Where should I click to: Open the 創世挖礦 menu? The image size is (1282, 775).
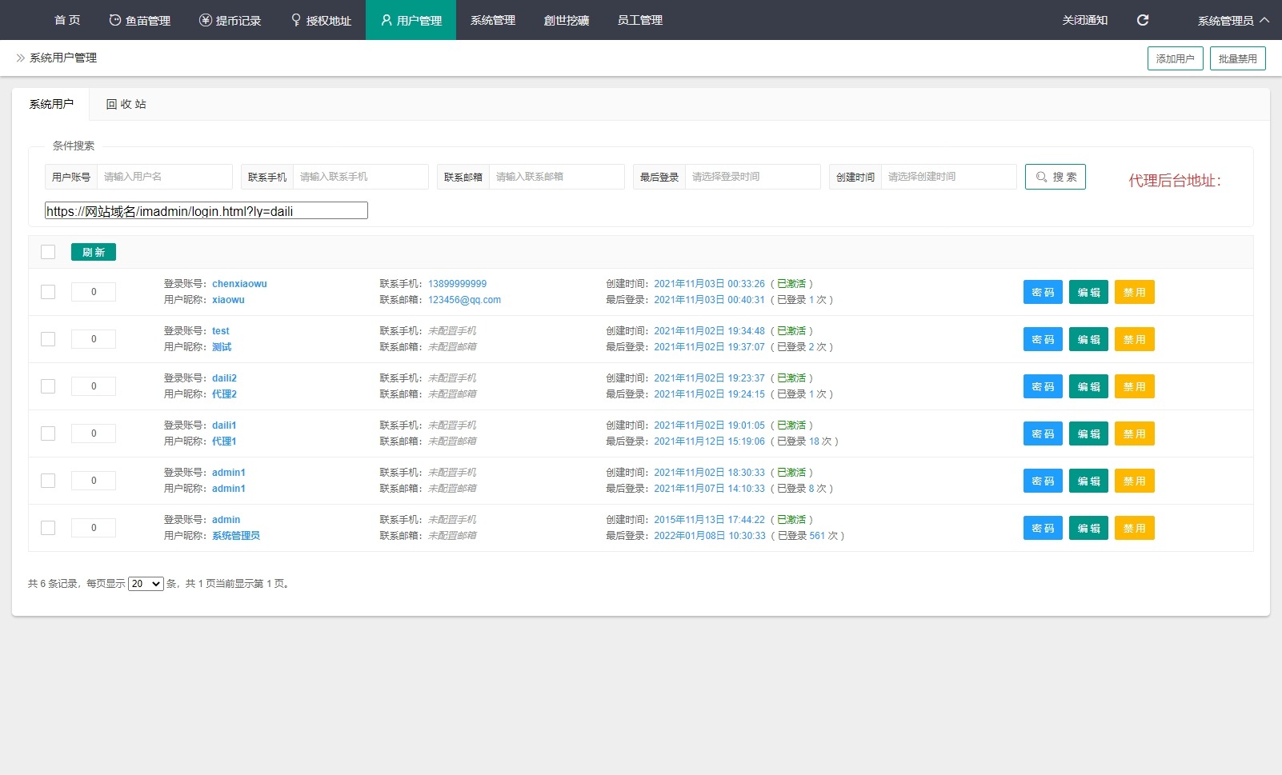tap(567, 20)
